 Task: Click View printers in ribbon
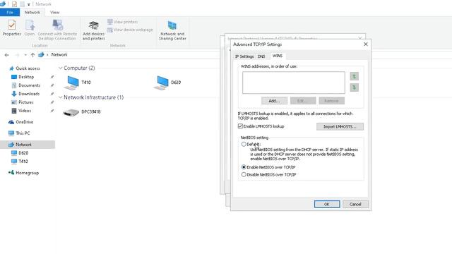pos(122,22)
